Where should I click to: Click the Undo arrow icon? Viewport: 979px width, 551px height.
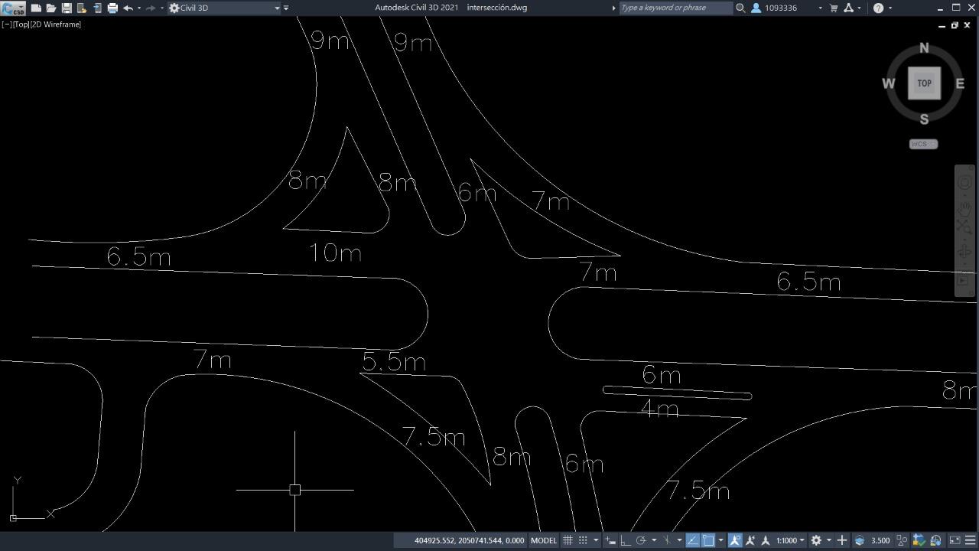point(128,8)
